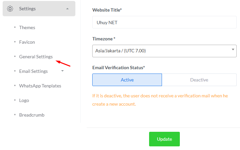
Task: Click the Settings sidebar header label
Action: click(x=27, y=9)
